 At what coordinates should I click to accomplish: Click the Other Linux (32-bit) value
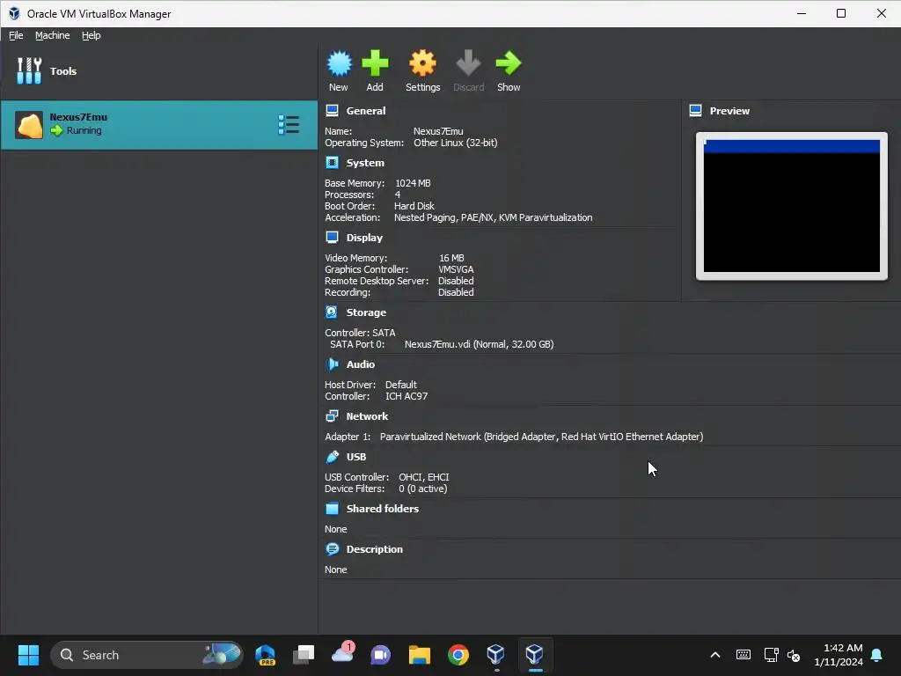[455, 143]
